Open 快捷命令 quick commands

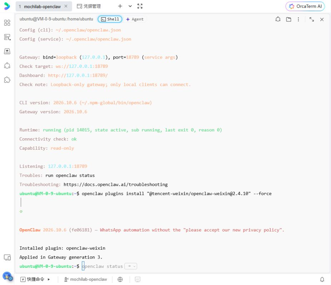32,279
